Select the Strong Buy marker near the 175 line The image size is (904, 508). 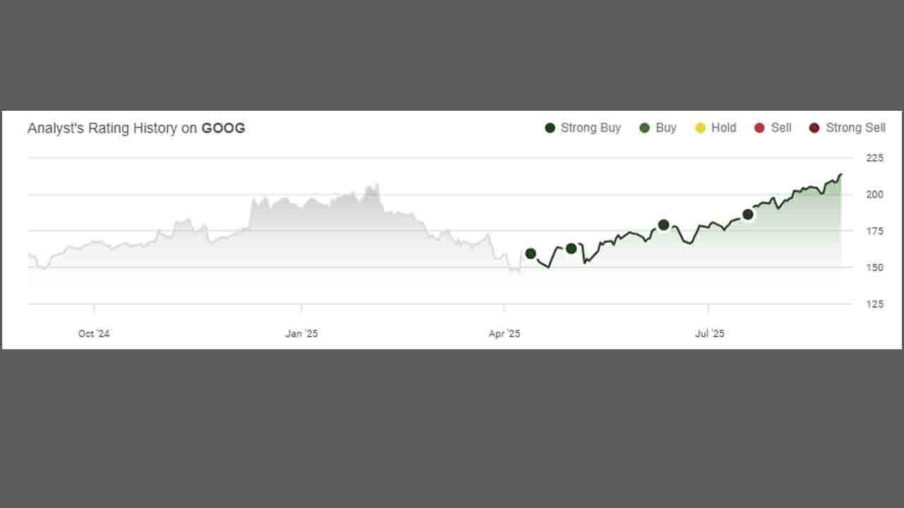pos(663,225)
